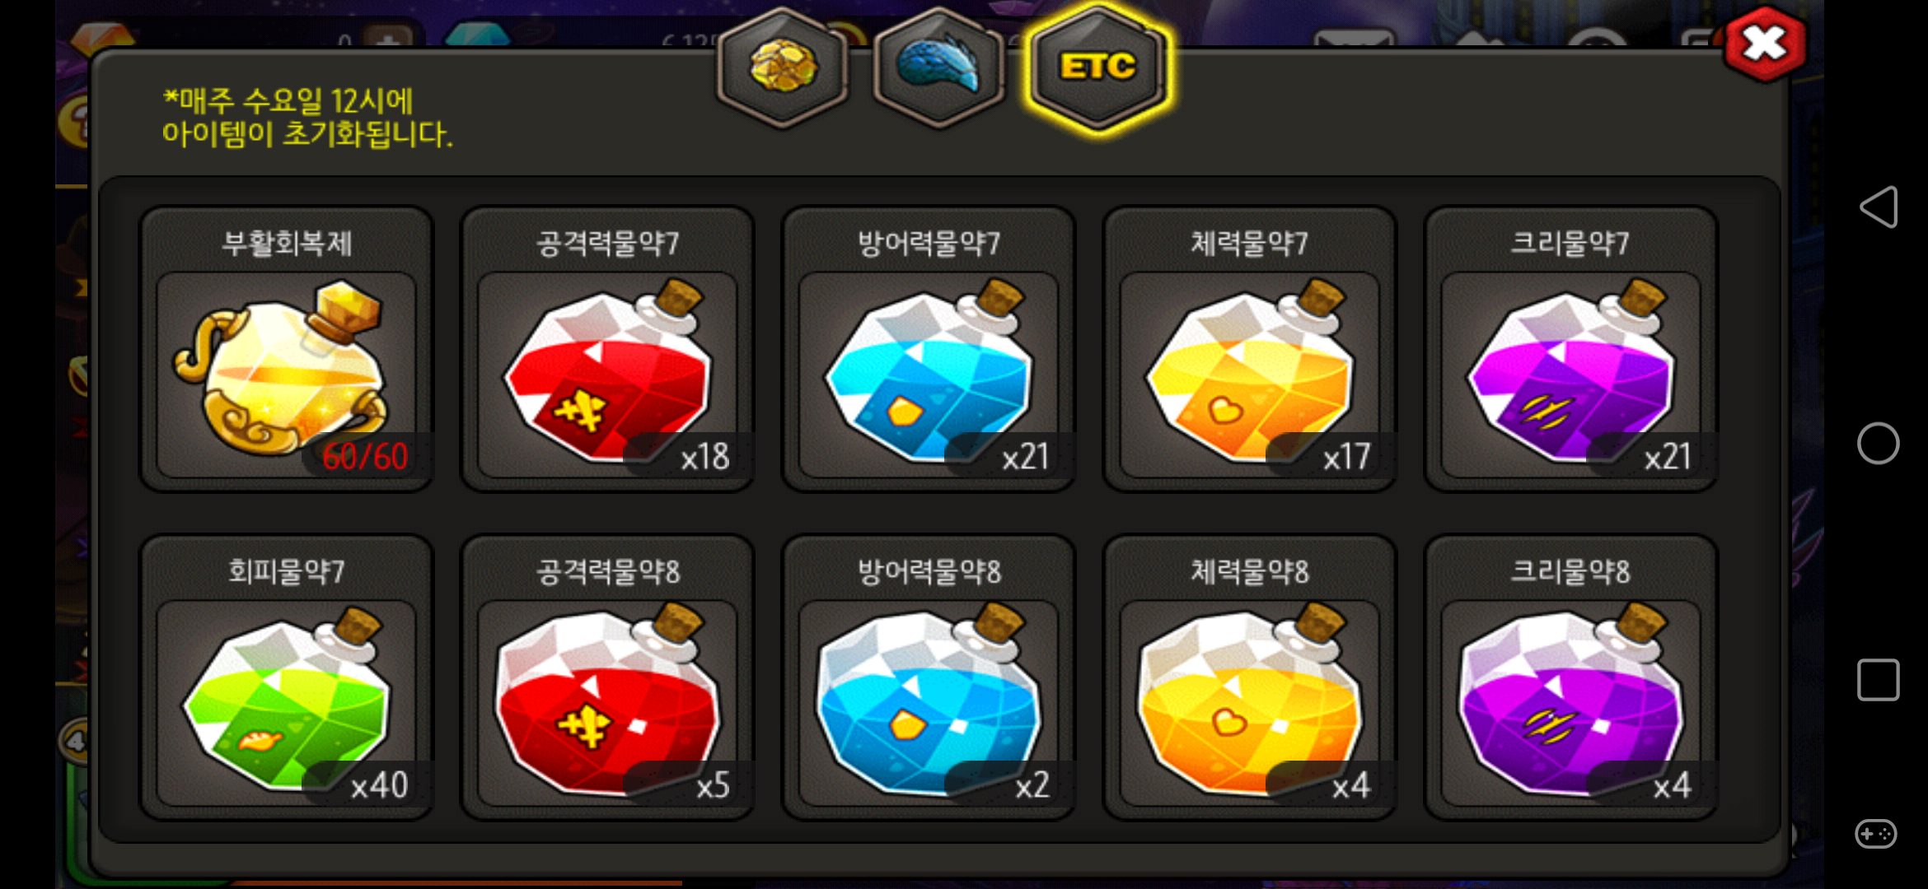The image size is (1928, 889).
Task: Open the game controller tools icon
Action: click(1876, 834)
